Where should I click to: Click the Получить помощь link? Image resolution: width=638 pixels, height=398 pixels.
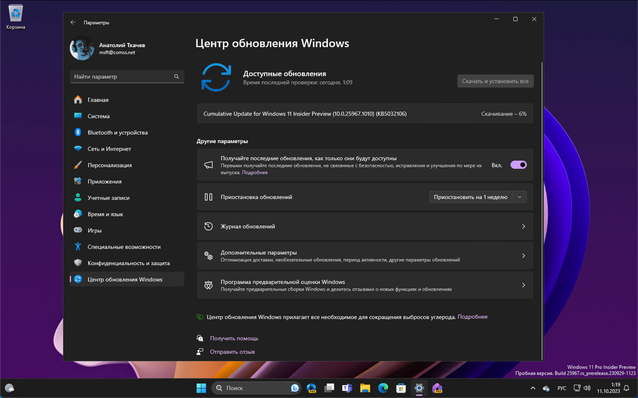click(234, 339)
